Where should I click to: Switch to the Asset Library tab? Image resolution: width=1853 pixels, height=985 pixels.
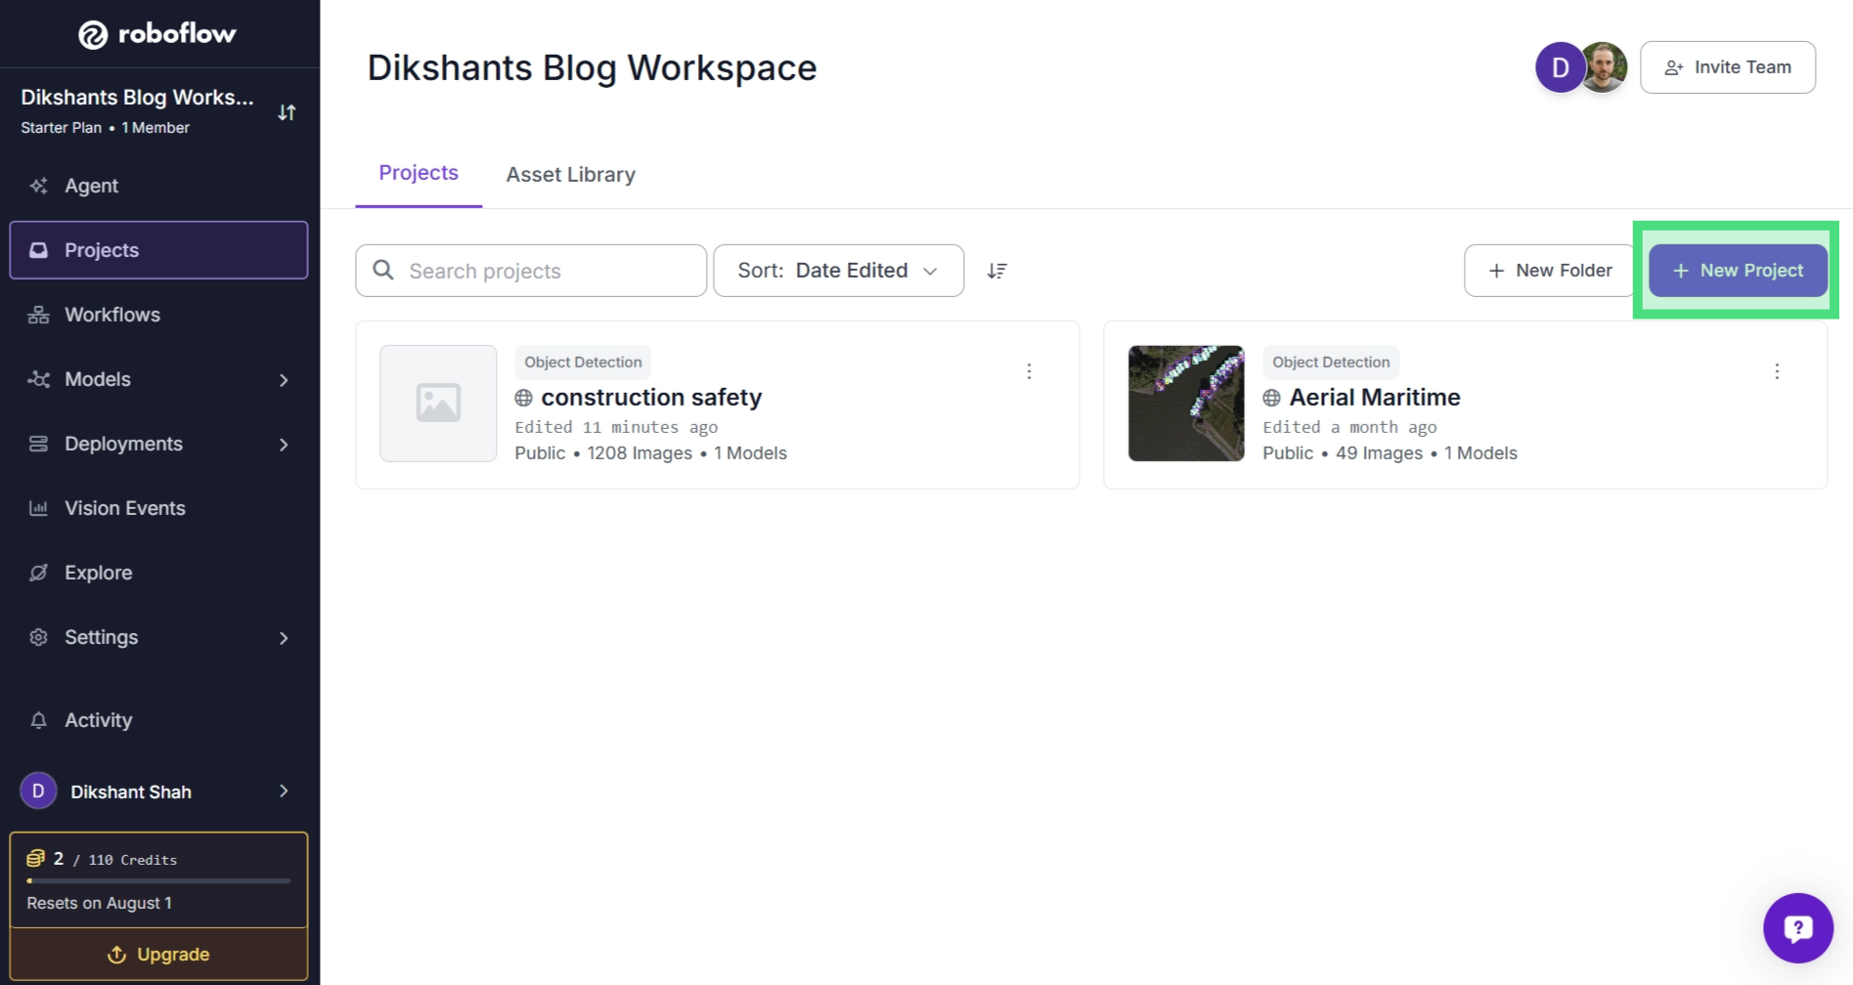(x=571, y=175)
